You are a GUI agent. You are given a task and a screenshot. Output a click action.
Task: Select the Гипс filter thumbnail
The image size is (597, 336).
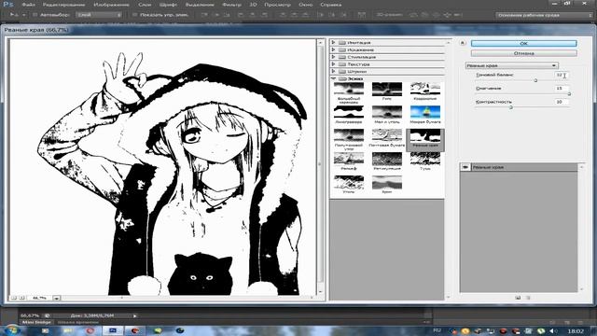[387, 90]
